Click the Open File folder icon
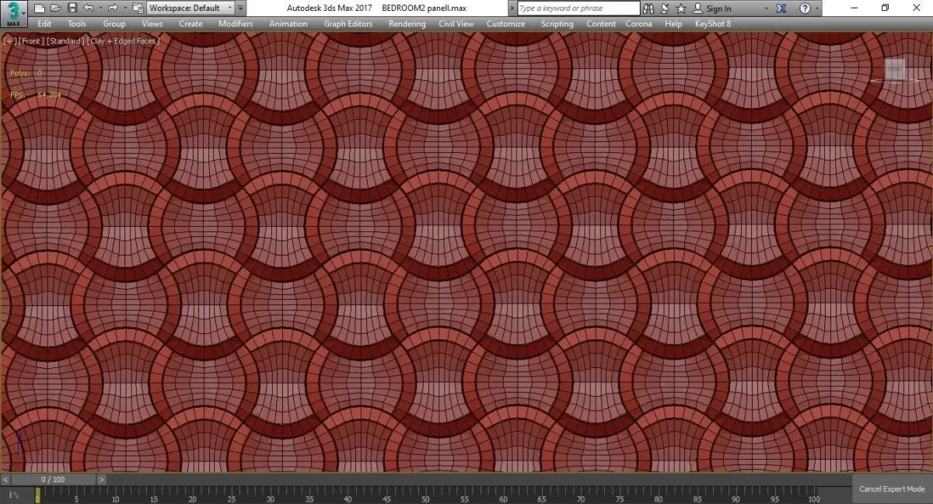 55,8
